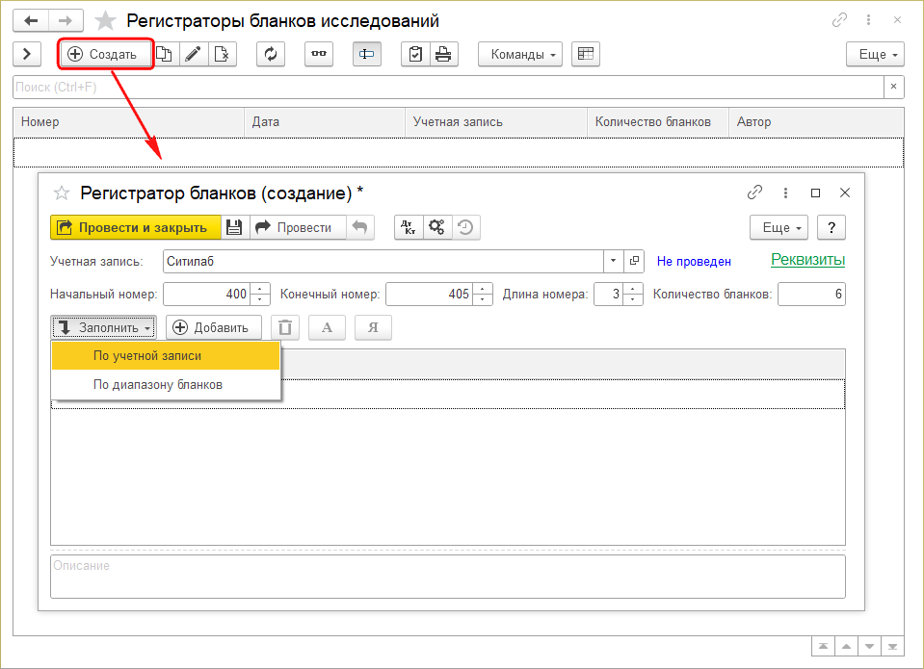Click the Конечный номер field
The image size is (924, 669).
click(x=429, y=294)
